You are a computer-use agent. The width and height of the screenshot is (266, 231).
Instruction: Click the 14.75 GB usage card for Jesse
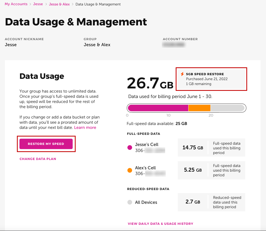[x=211, y=147]
